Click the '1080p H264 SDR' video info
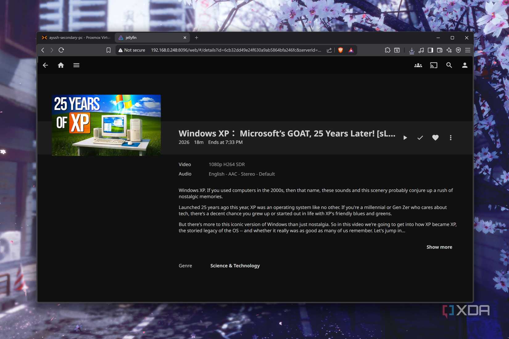 point(227,165)
